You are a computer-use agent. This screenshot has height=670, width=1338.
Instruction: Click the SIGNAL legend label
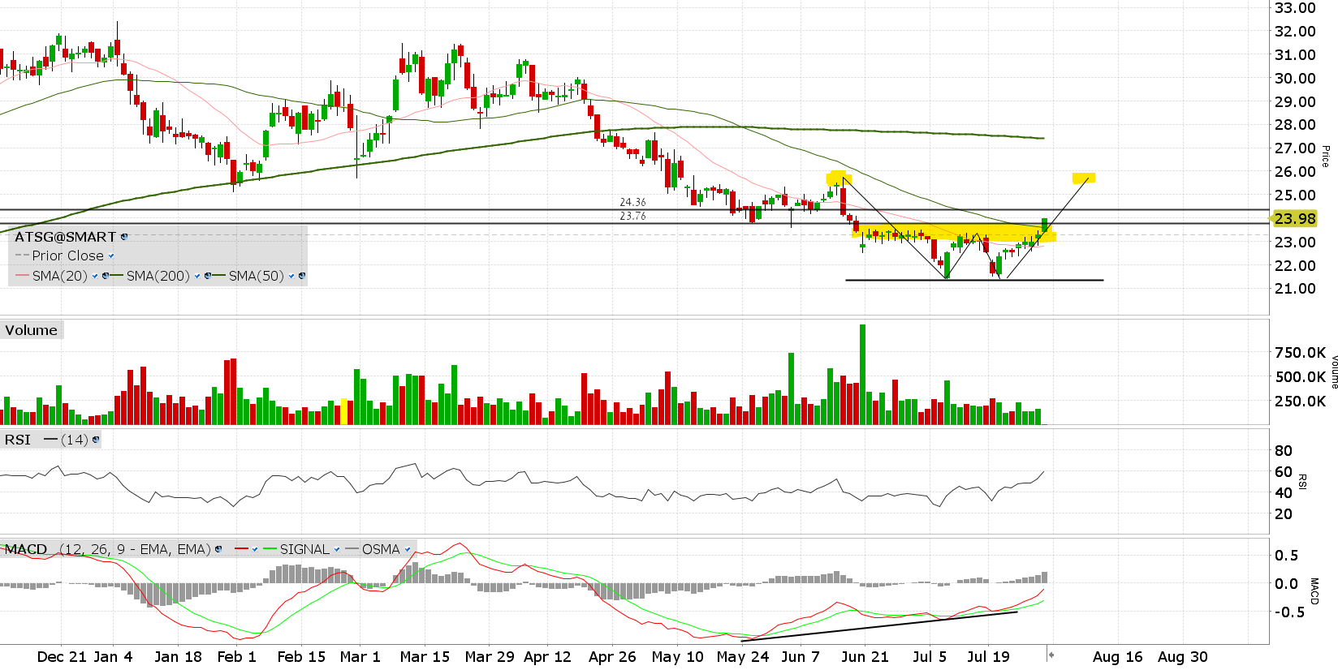[304, 549]
